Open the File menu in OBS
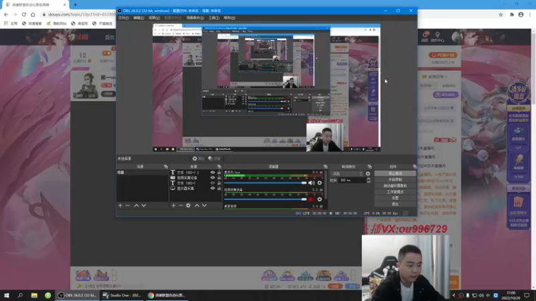536x301 pixels. tap(123, 18)
